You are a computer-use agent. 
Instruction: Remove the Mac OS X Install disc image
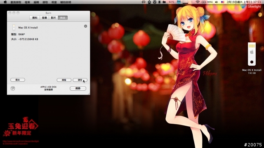click(x=85, y=26)
